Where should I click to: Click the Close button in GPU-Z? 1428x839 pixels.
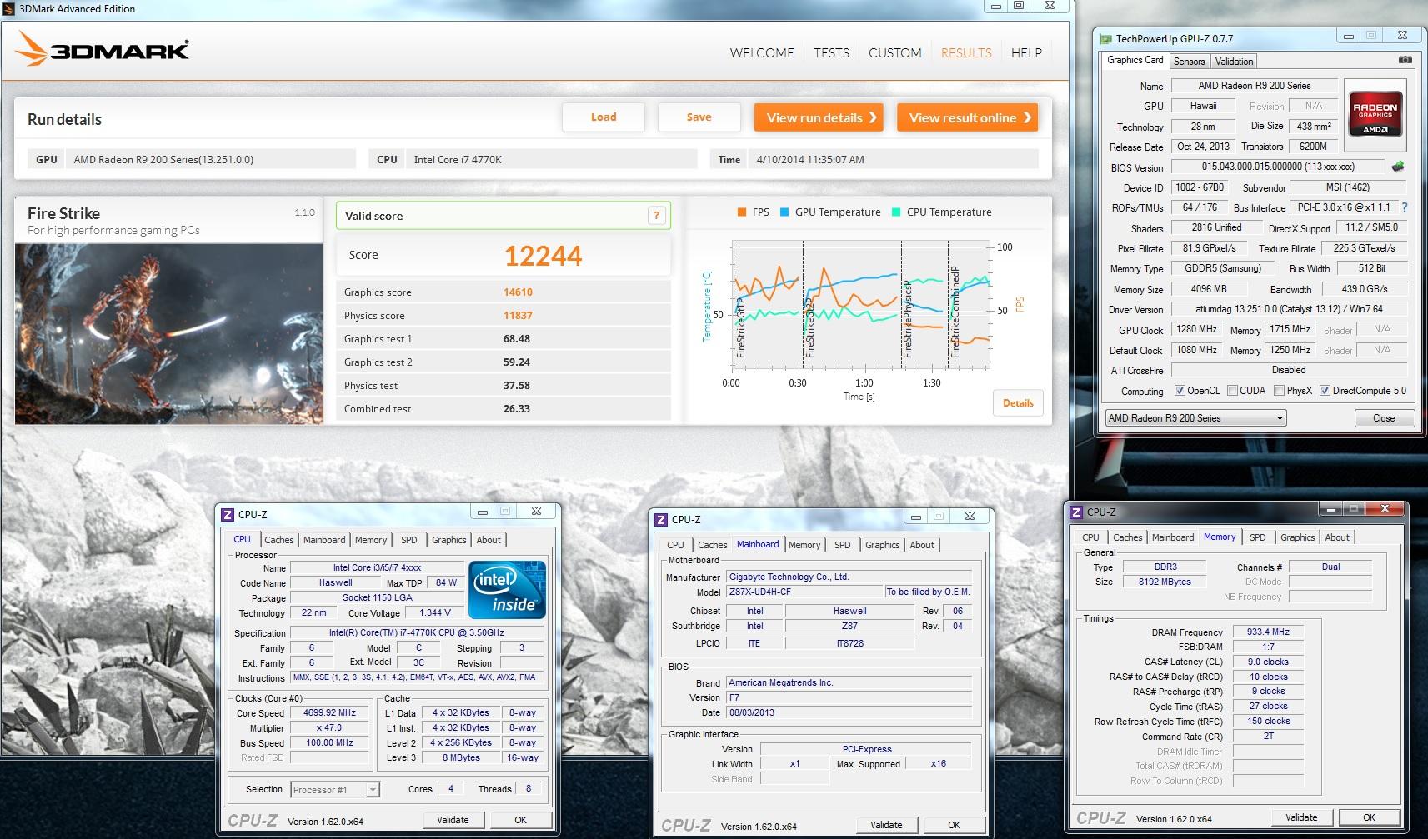1384,418
